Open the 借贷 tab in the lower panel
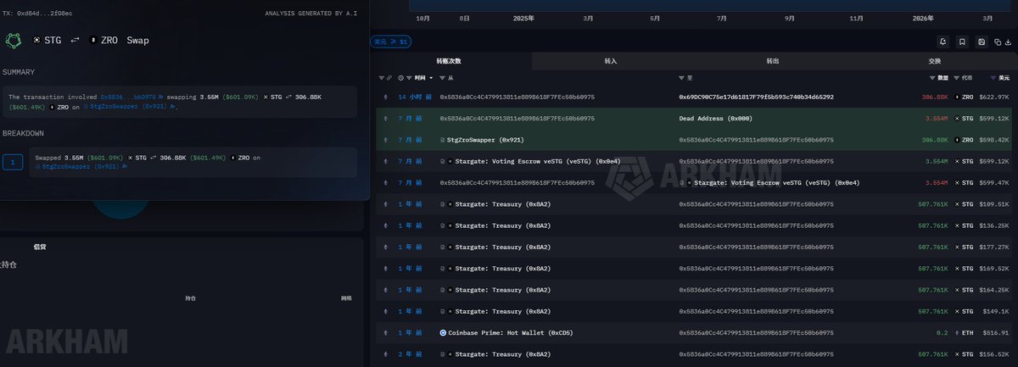Viewport: 1018px width, 367px height. click(40, 247)
